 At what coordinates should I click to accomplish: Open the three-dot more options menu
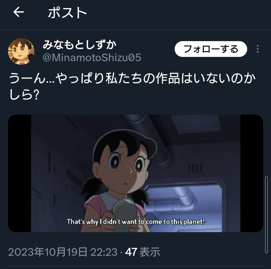pos(258,49)
